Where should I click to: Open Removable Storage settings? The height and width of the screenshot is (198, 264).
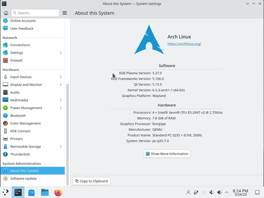click(32, 147)
